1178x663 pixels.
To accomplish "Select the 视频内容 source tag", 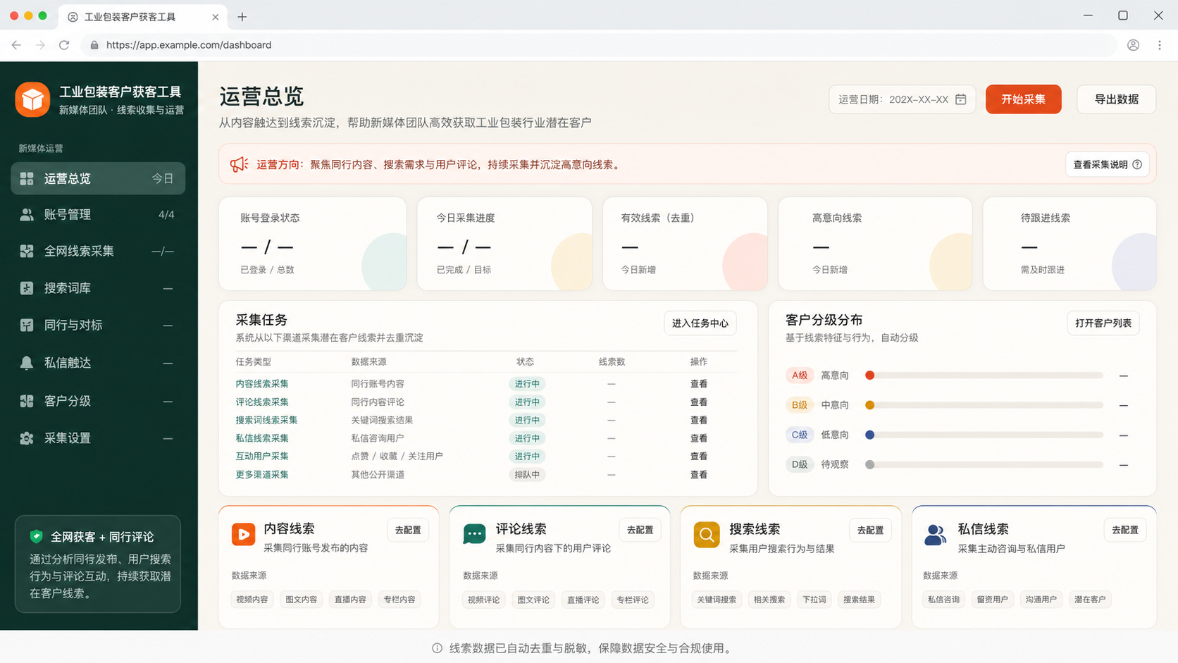I will (252, 600).
